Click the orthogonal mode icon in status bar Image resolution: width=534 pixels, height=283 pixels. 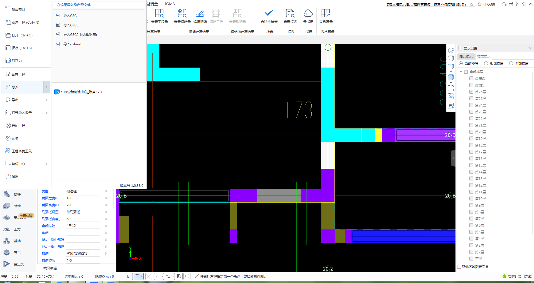click(x=129, y=276)
